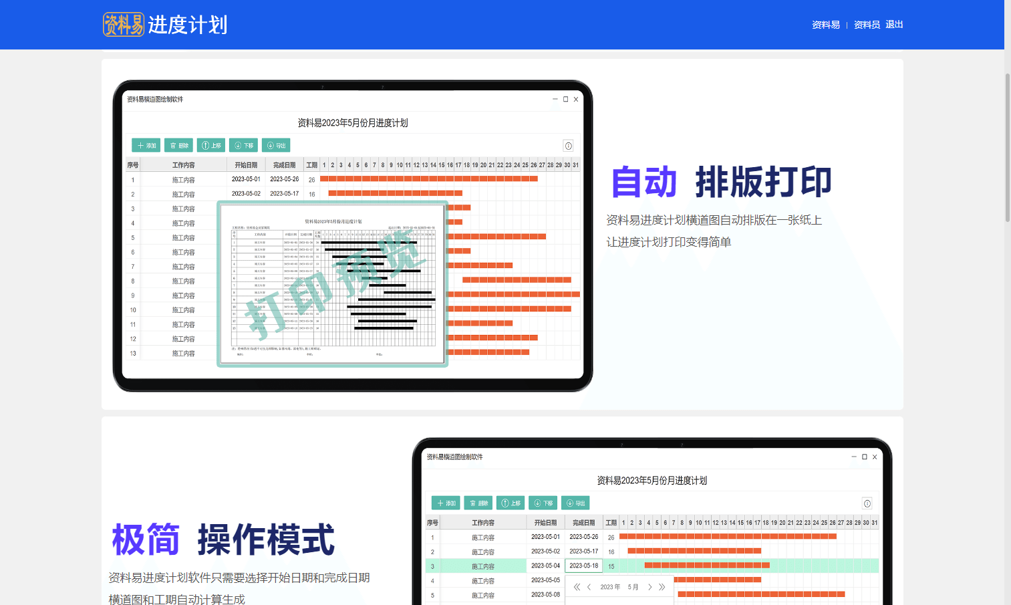Click 下移 (move down) in the upper Gantt window
Viewport: 1011px width, 605px height.
click(x=243, y=145)
